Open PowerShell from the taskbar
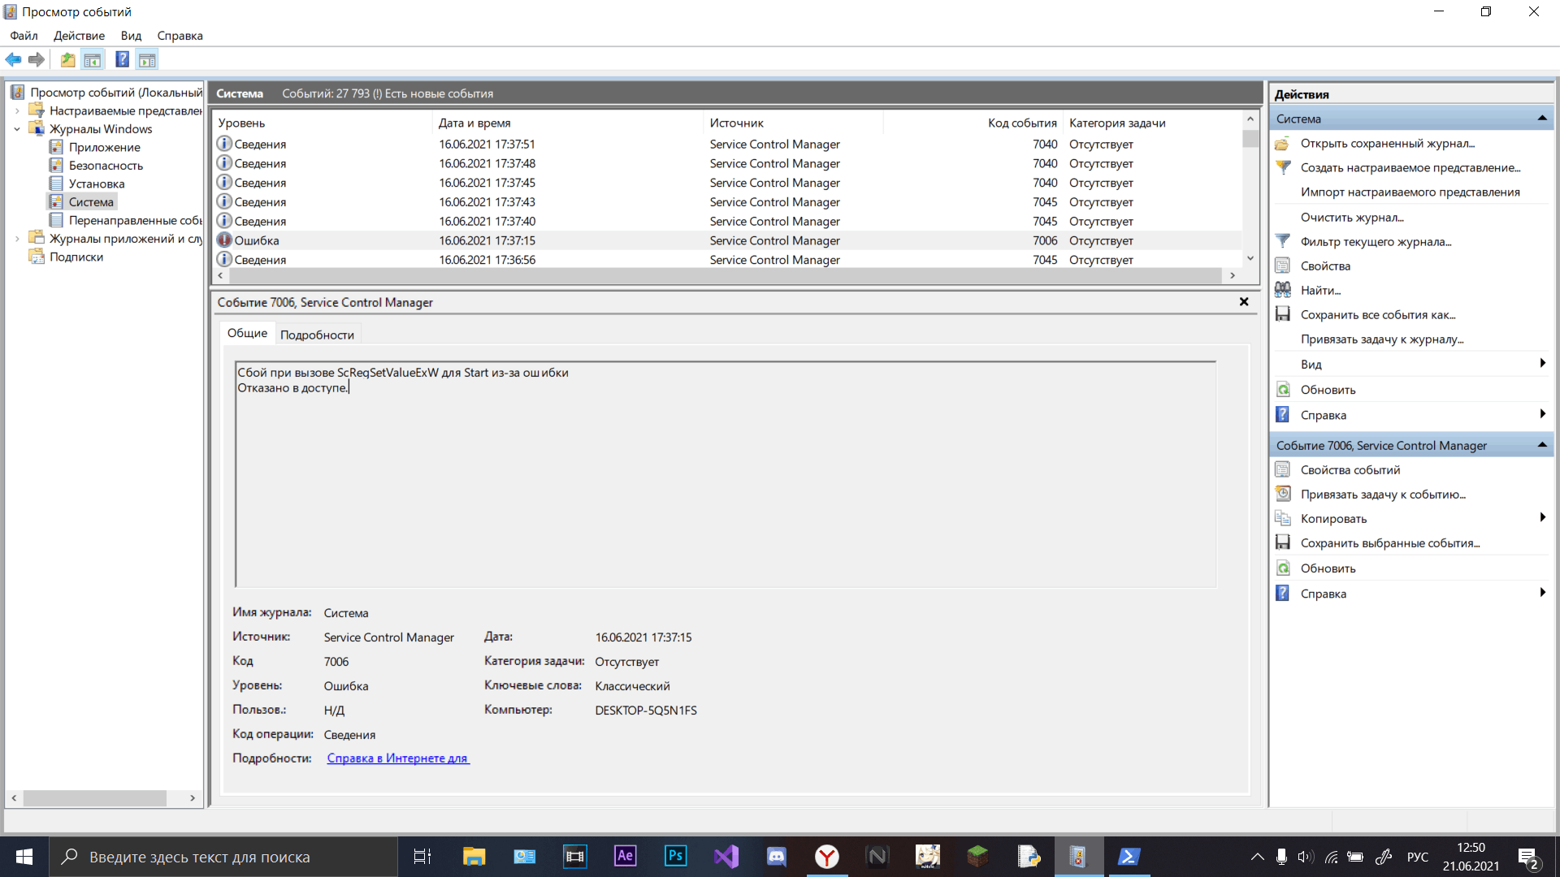The image size is (1560, 877). pos(1129,857)
